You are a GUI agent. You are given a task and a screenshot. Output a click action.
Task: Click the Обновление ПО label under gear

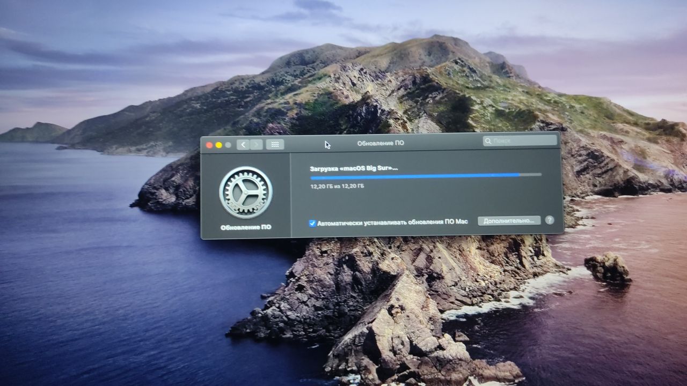click(246, 227)
